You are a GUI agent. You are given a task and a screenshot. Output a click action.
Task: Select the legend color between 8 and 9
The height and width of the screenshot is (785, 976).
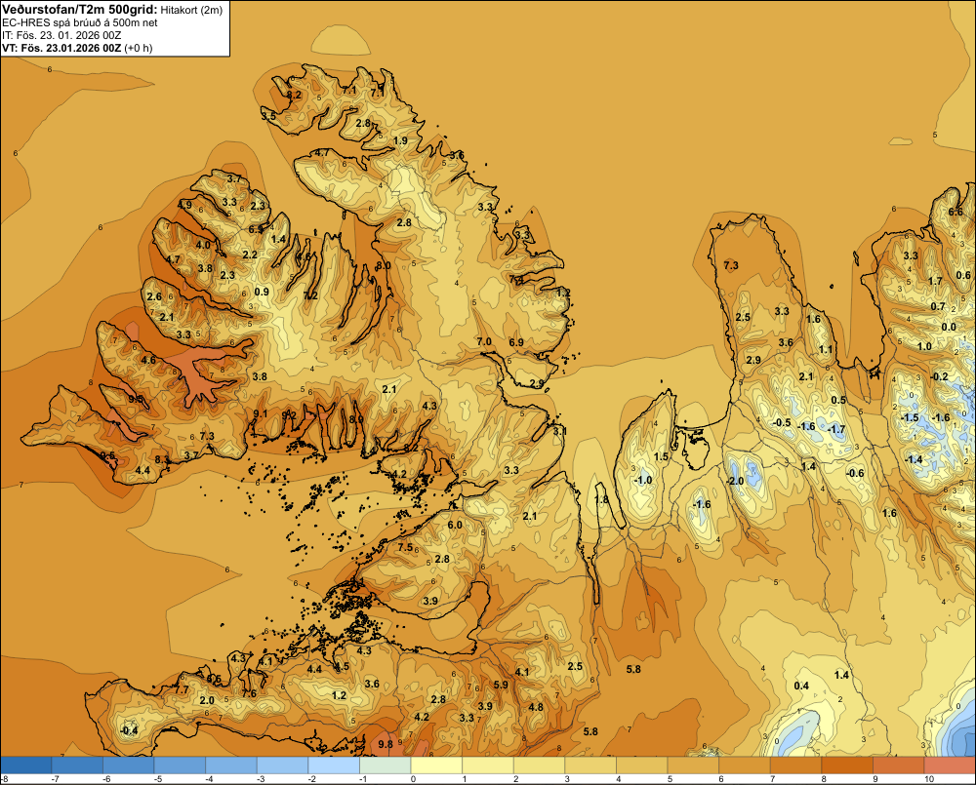(847, 765)
